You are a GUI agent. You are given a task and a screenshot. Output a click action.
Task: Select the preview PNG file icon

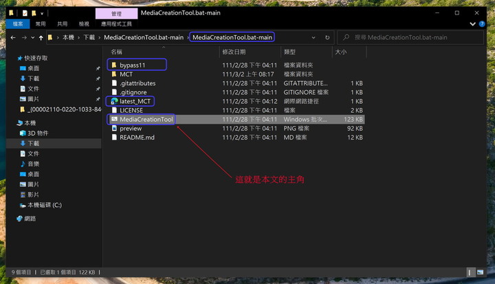coord(114,129)
